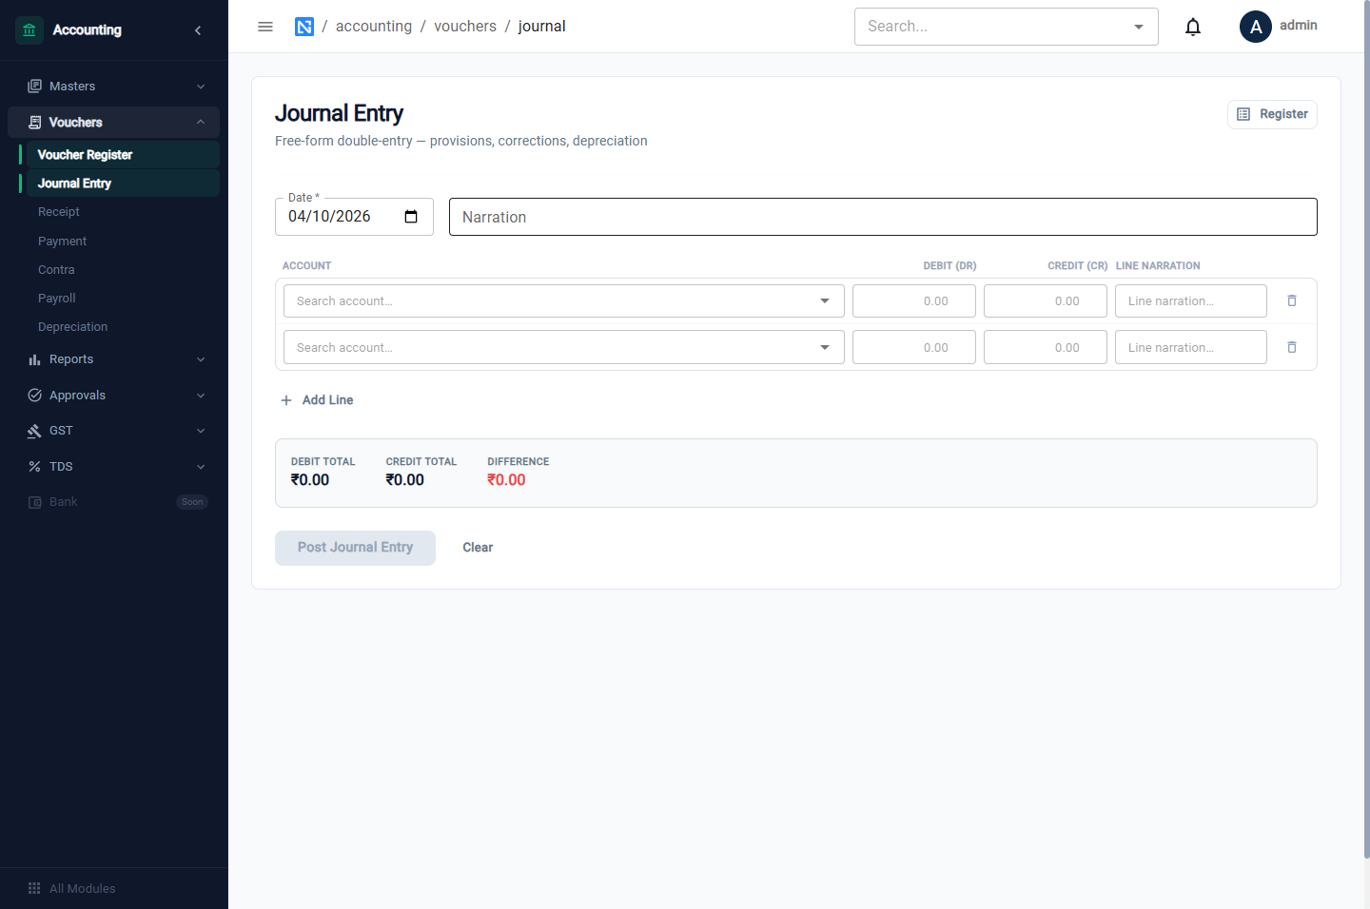Viewport: 1370px width, 909px height.
Task: Collapse sidebar with the left chevron
Action: (x=198, y=30)
